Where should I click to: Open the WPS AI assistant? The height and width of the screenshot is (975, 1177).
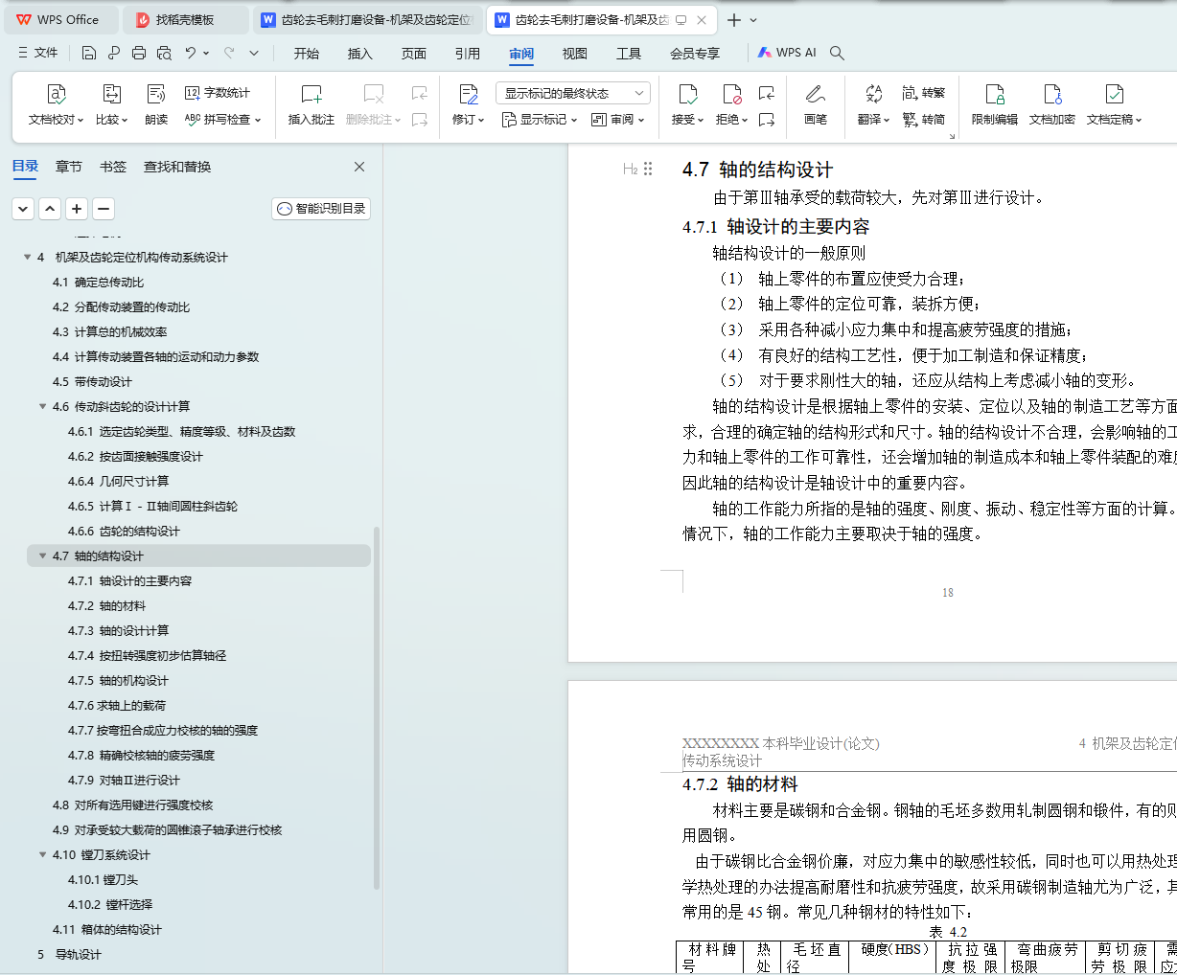pyautogui.click(x=787, y=53)
